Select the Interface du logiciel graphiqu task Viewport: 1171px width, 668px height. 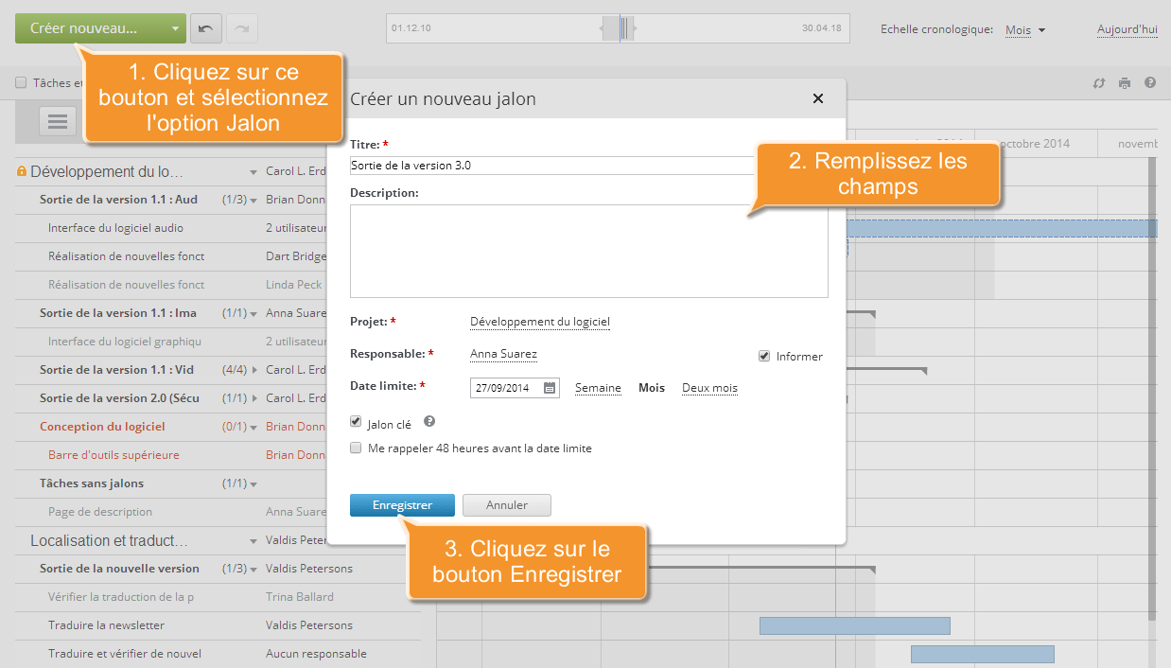[125, 342]
